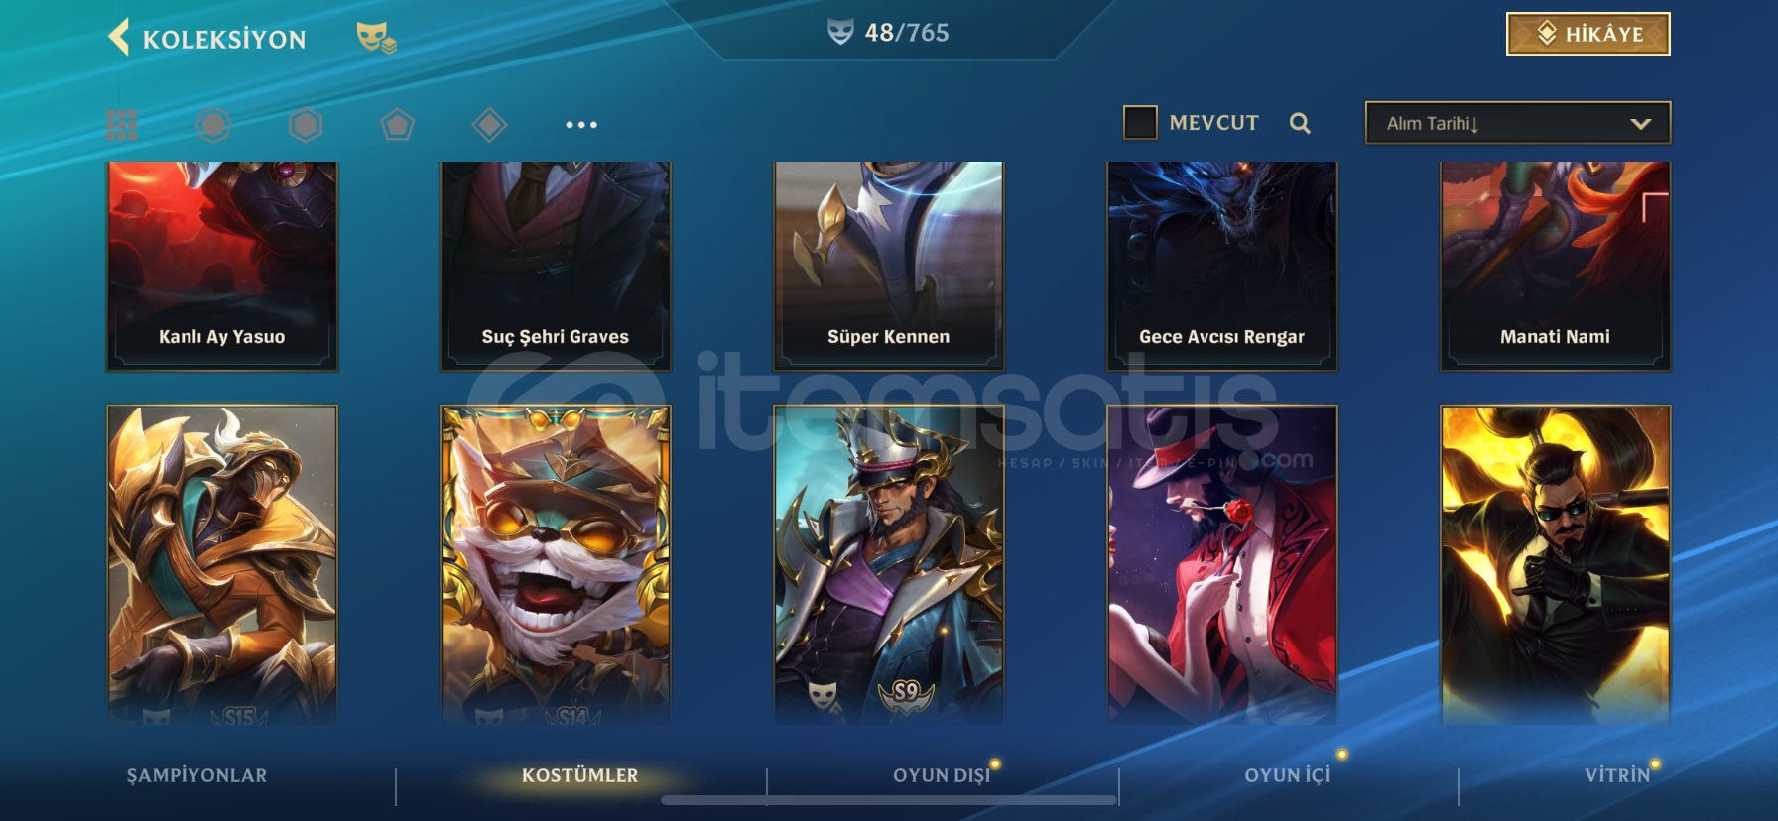Open the Oyun İçi tab
The height and width of the screenshot is (821, 1778).
click(1287, 776)
